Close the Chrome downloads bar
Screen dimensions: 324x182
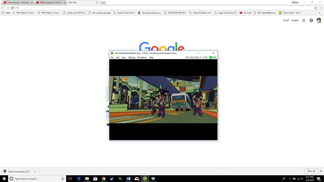(321, 171)
